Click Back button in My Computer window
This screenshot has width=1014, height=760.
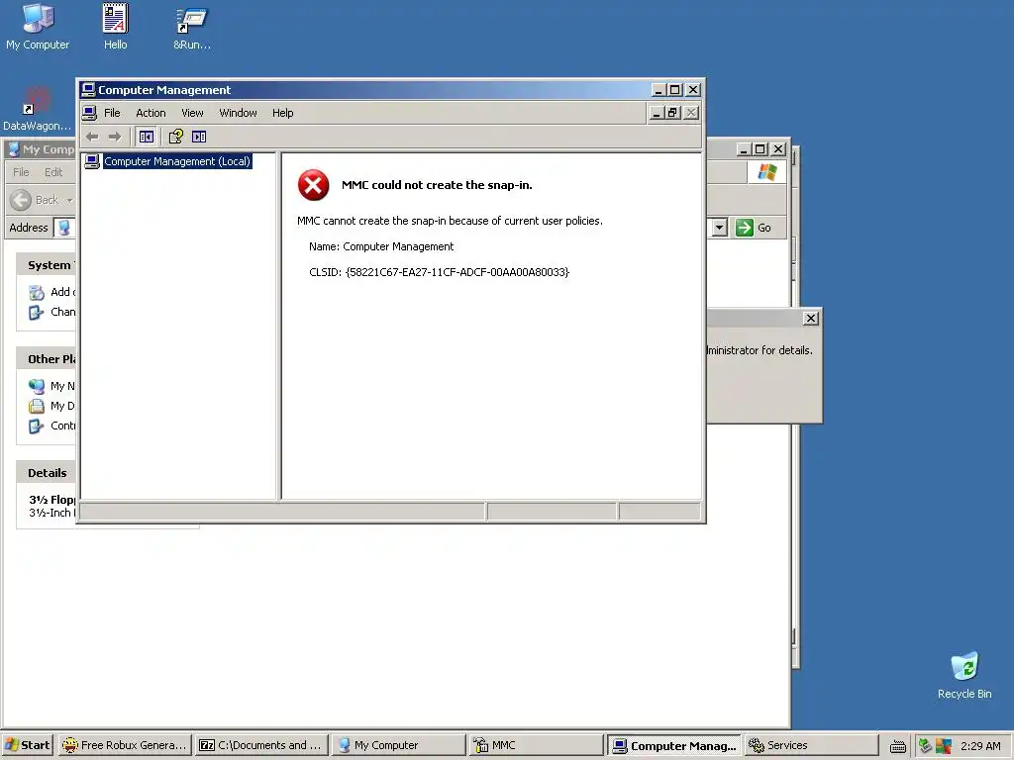tap(42, 200)
